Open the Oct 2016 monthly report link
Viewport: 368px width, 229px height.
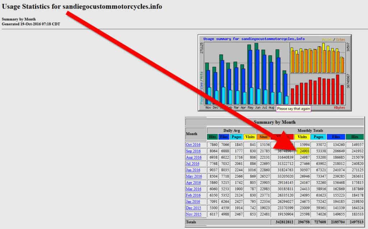(193, 145)
